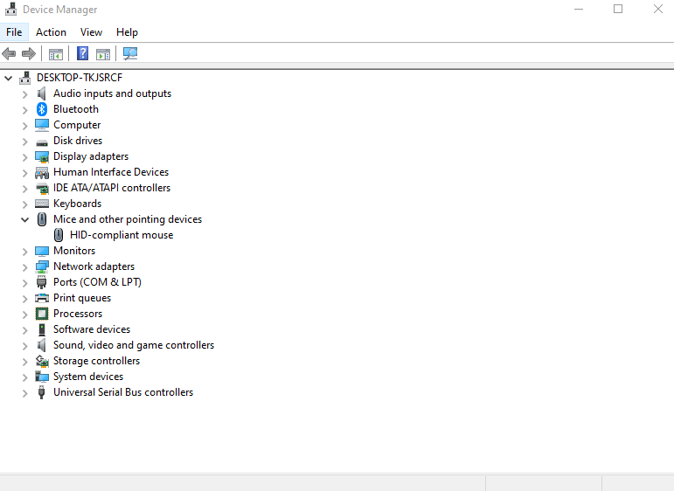Click the Processors chip icon
The image size is (674, 491).
pyautogui.click(x=42, y=314)
